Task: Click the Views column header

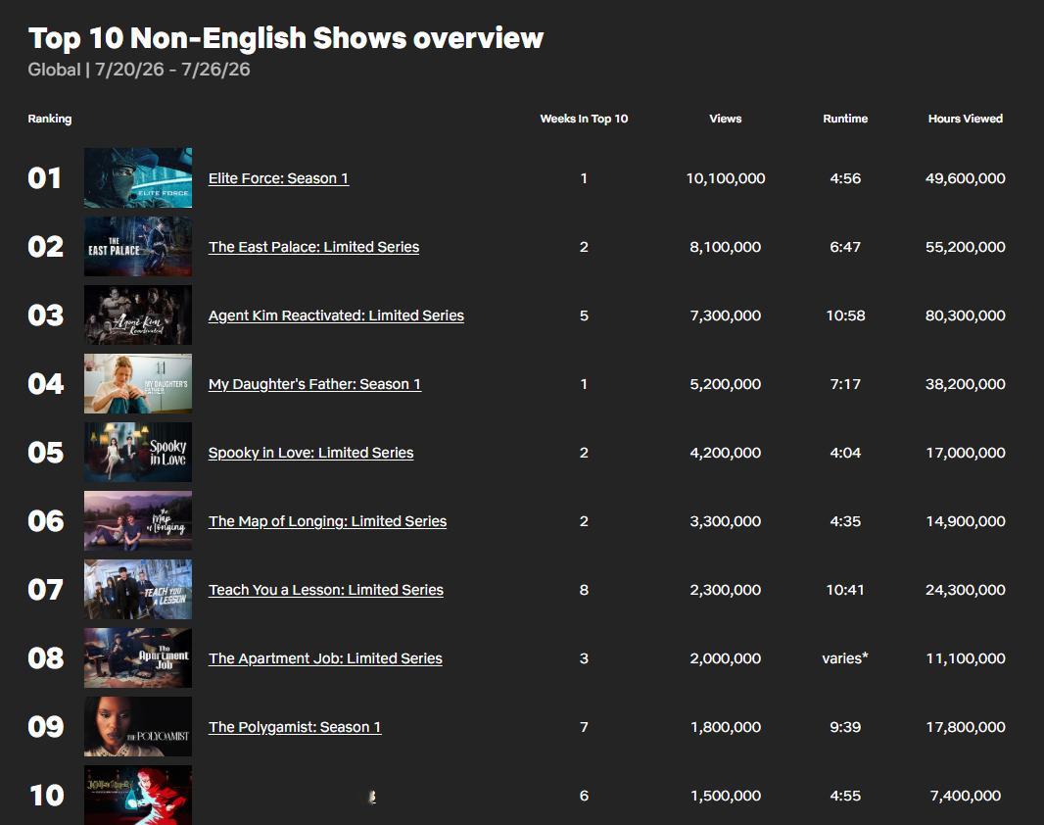Action: point(725,119)
